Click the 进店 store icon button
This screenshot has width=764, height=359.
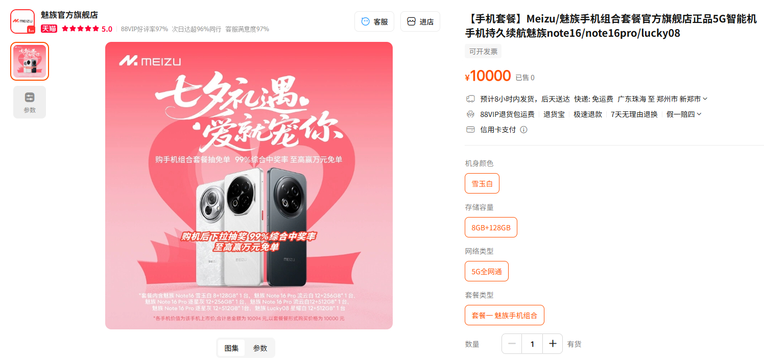coord(420,21)
